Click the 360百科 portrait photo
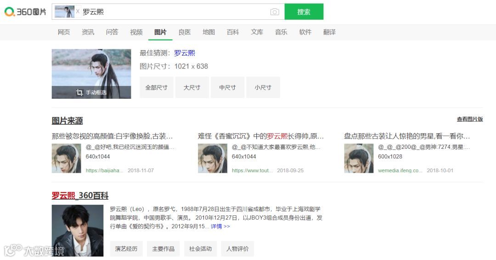 pyautogui.click(x=78, y=231)
